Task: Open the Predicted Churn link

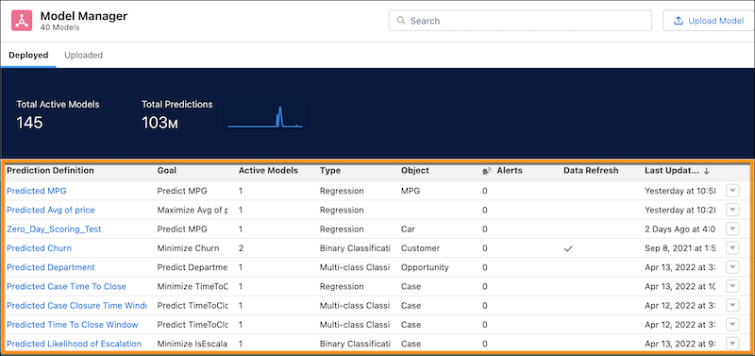Action: [39, 248]
